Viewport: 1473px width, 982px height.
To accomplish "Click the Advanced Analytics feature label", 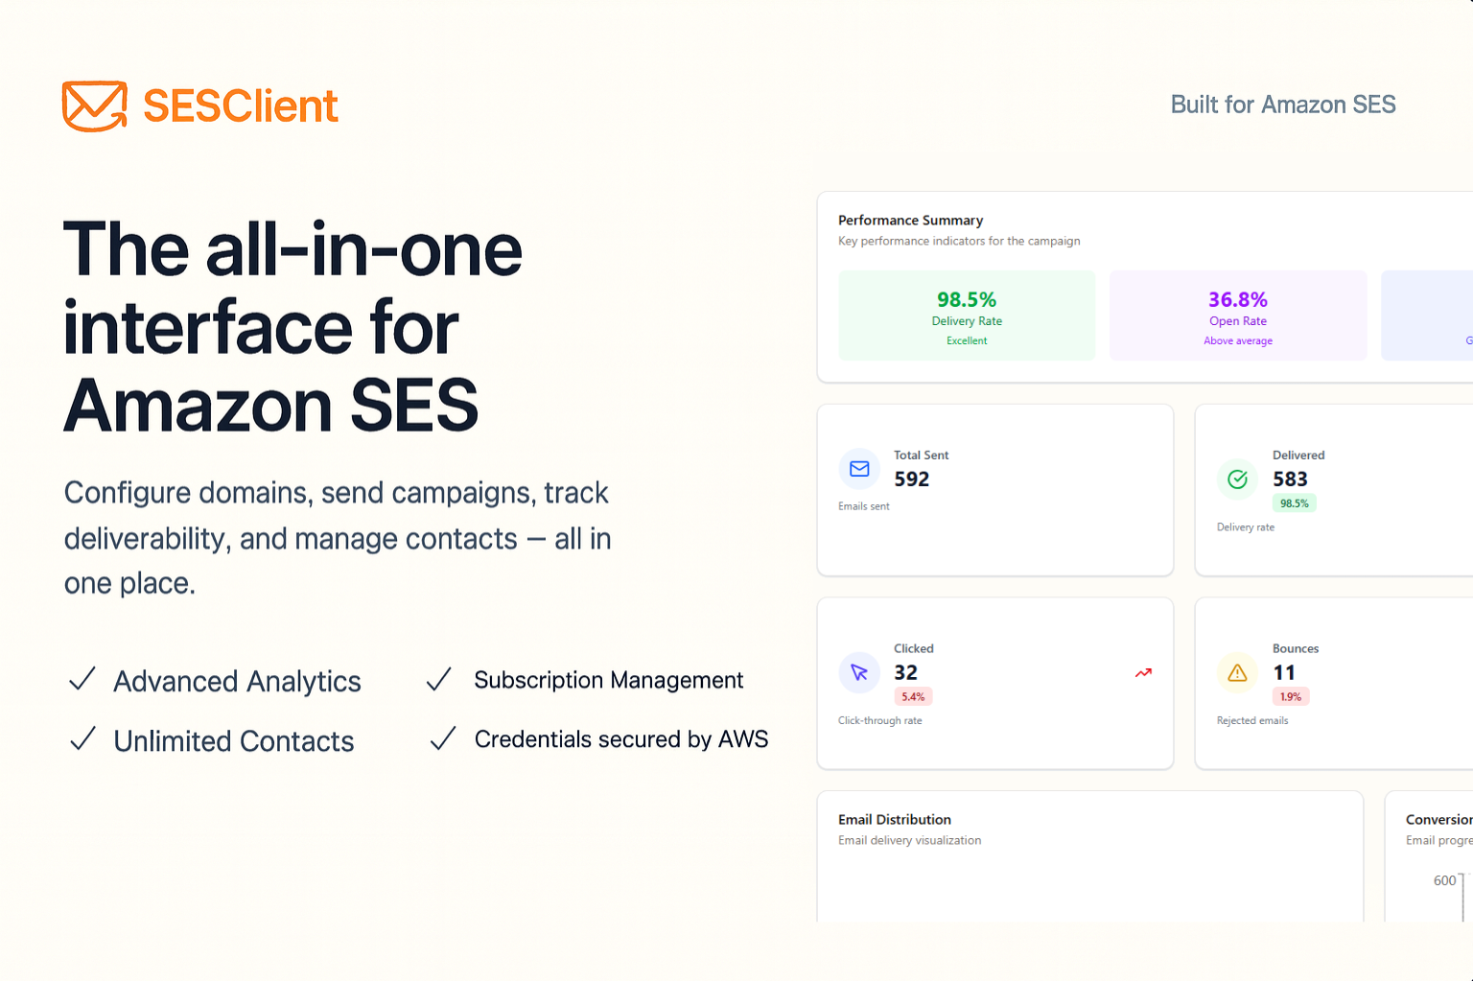I will click(x=237, y=682).
